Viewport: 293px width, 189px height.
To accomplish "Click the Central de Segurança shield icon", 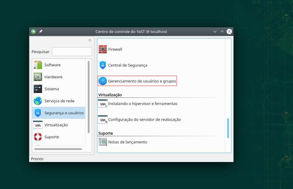I will click(x=103, y=65).
